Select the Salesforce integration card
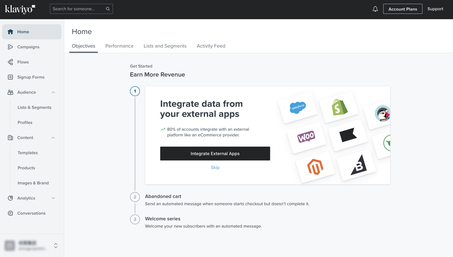The image size is (453, 257). coord(298,108)
